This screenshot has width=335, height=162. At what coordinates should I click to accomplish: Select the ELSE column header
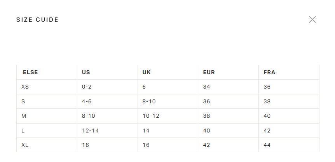click(30, 72)
